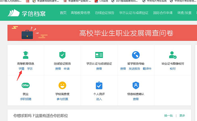
Task: Click the 在线验证报告 shield icon
Action: (62, 55)
